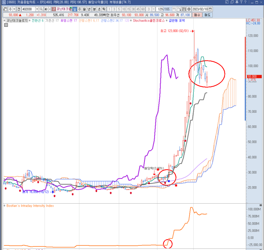The width and height of the screenshot is (264, 250).
Task: Click the 급반등 포착 signal label
Action: click(177, 21)
